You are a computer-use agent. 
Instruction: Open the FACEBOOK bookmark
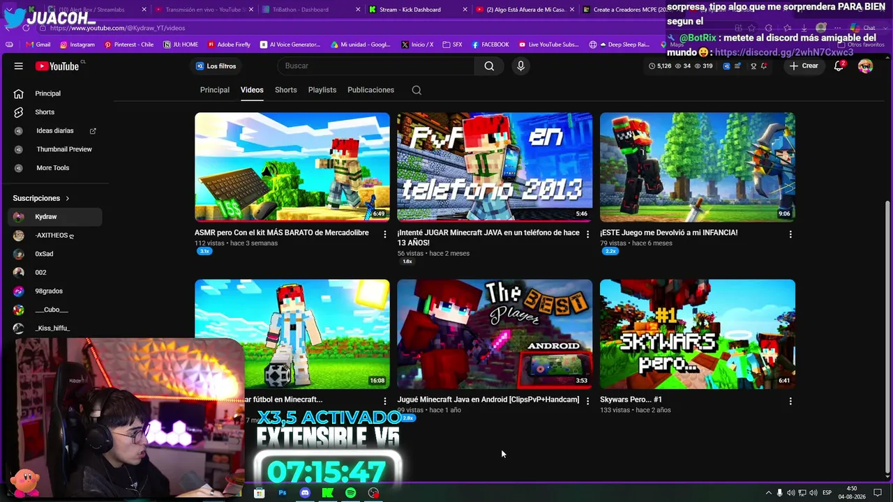[490, 45]
